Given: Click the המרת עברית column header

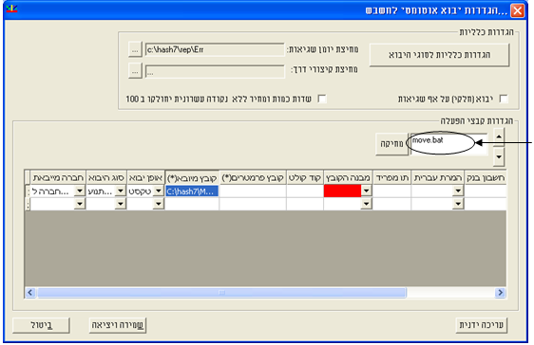Looking at the screenshot, I should point(438,177).
